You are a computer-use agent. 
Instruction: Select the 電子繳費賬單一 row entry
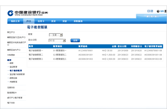36,51
